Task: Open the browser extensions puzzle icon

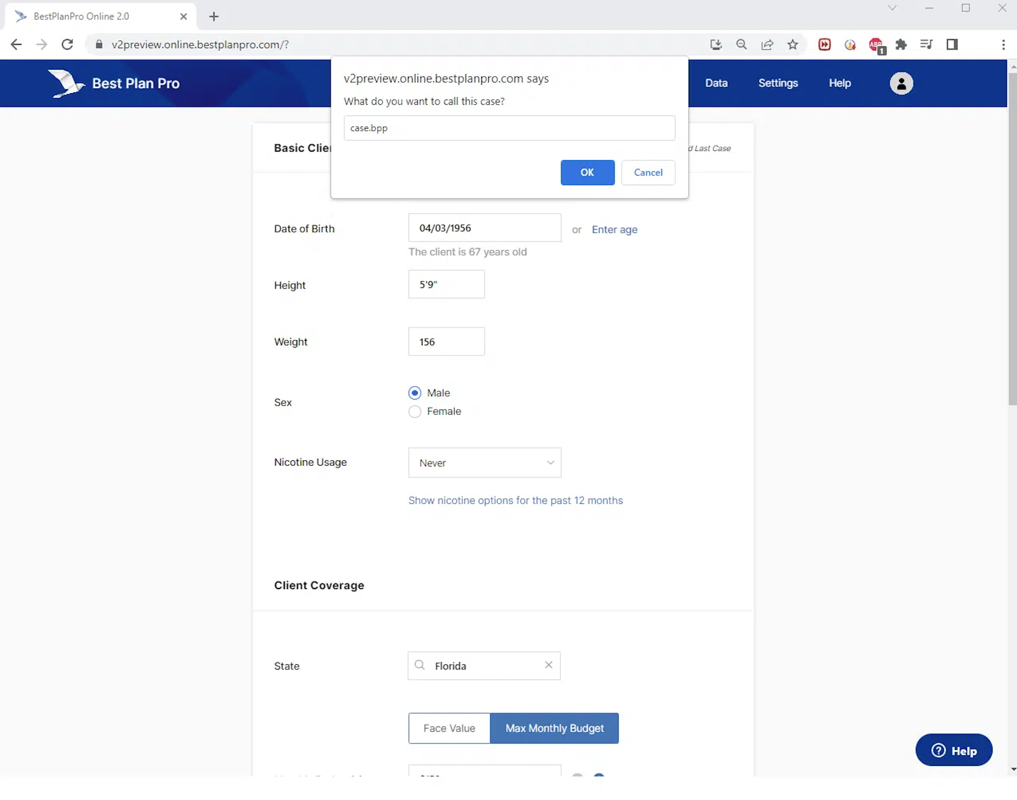Action: tap(900, 45)
